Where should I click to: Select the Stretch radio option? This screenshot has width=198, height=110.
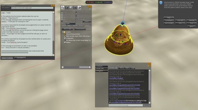62,16
